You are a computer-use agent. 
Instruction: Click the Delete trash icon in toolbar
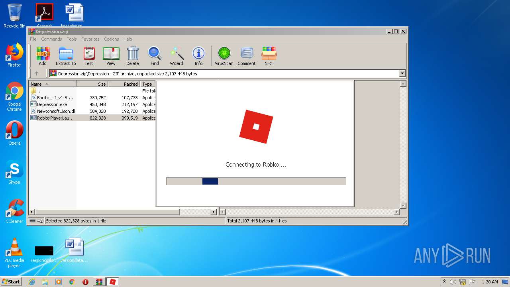133,56
